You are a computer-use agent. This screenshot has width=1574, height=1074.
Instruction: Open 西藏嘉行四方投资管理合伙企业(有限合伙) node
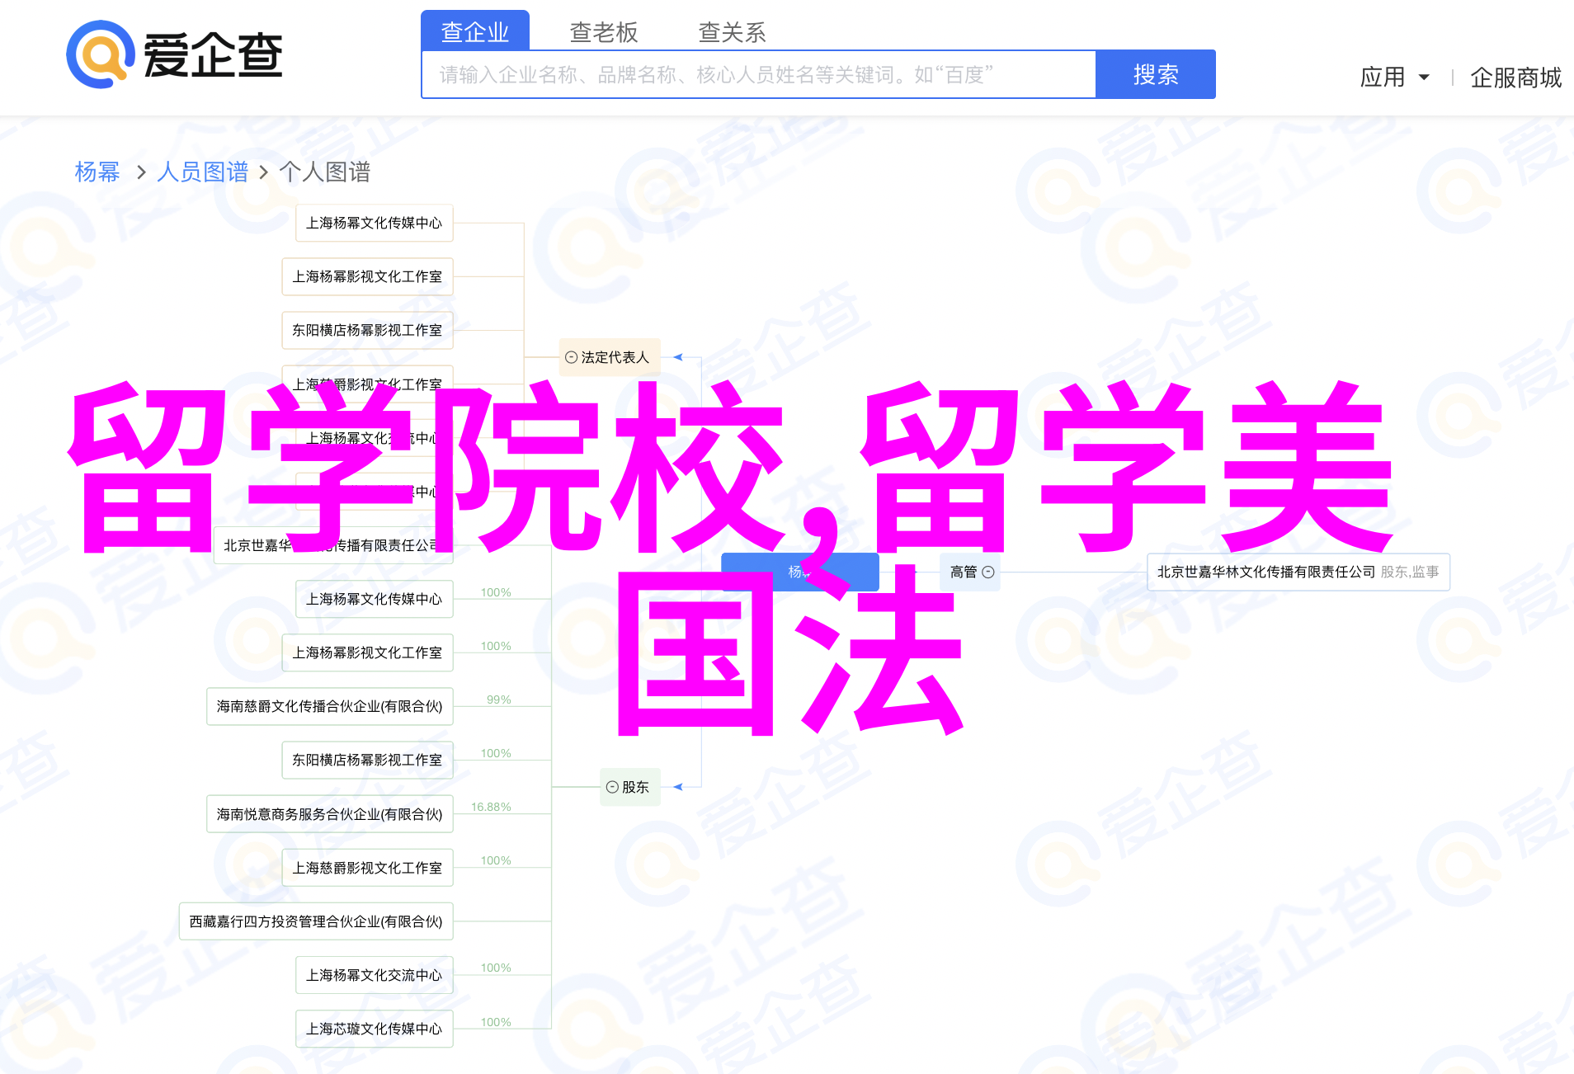click(x=316, y=921)
